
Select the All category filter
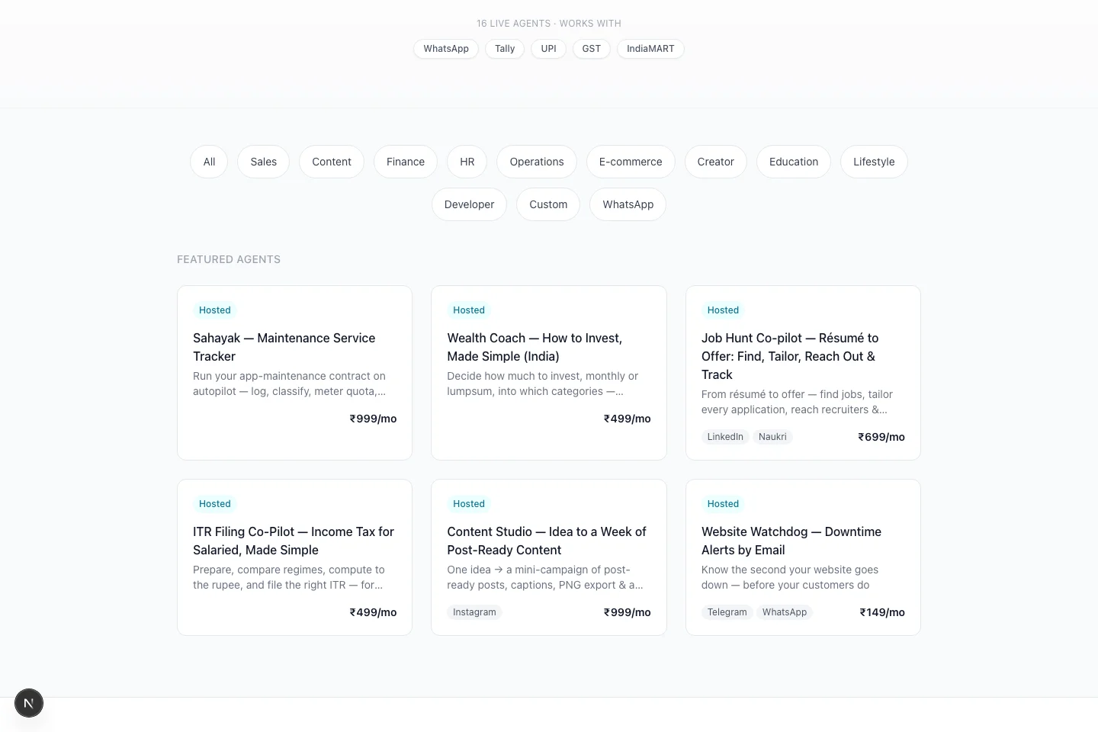[209, 162]
